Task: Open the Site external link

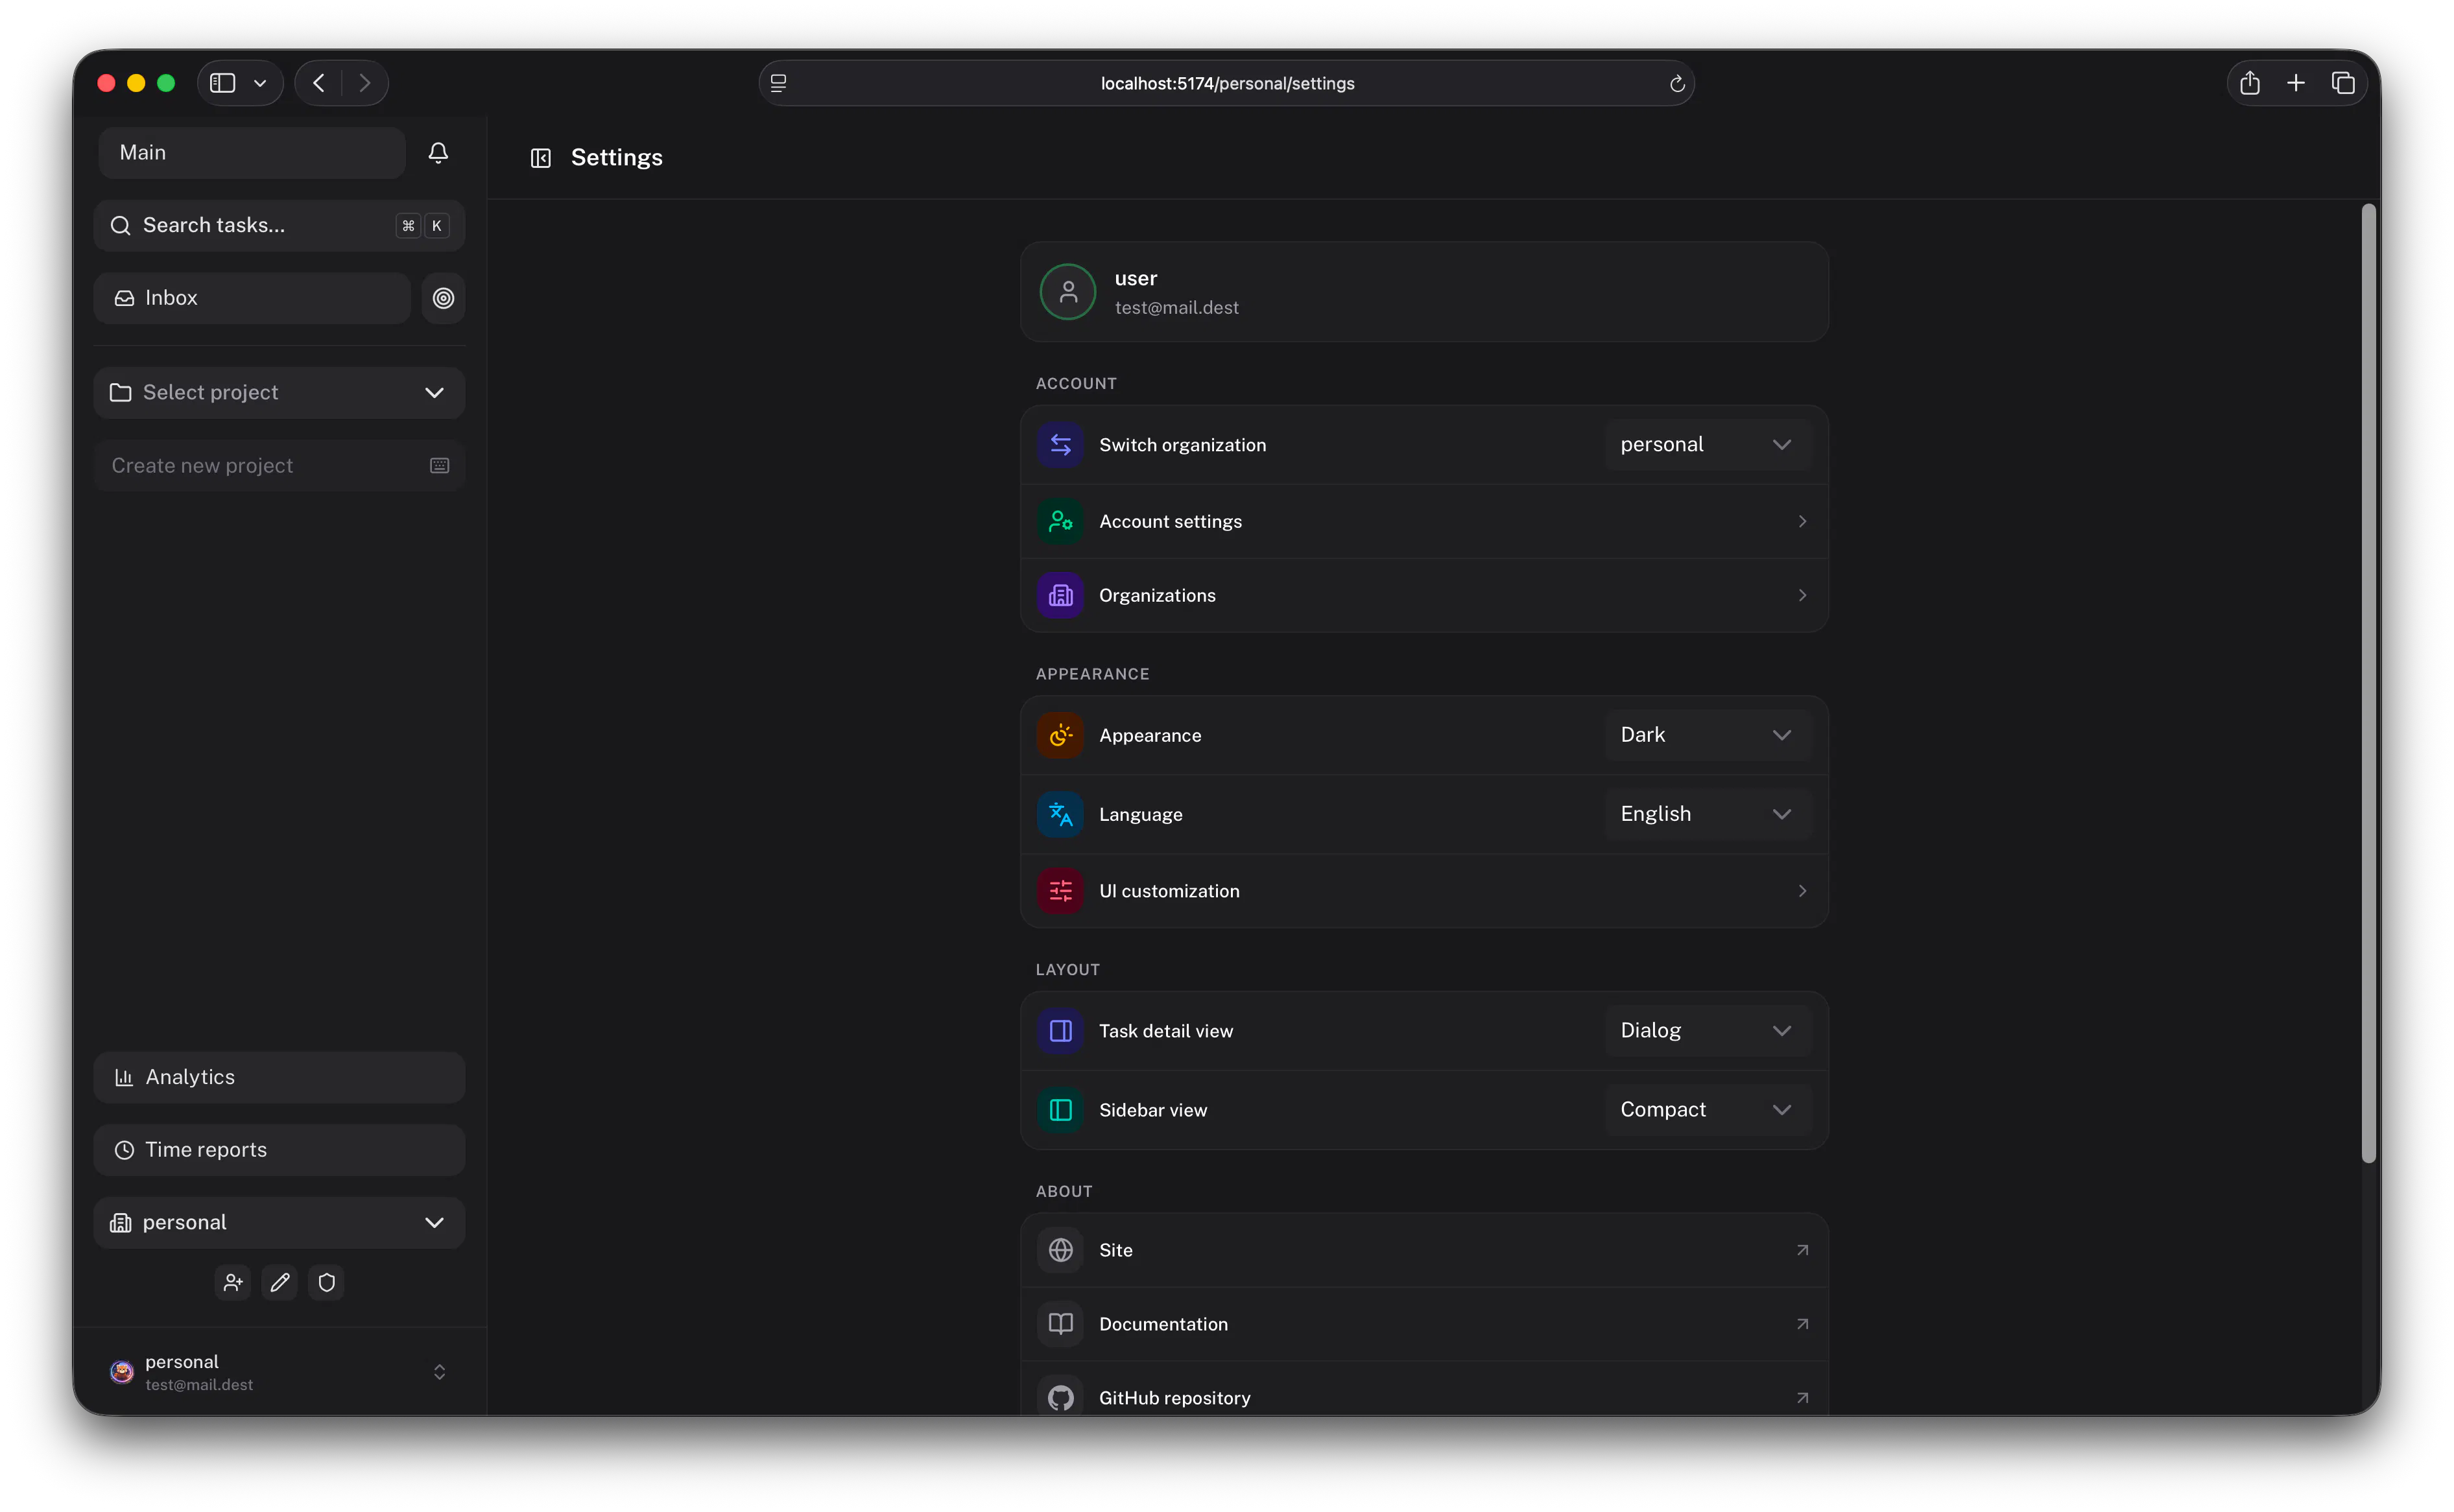Action: tap(1424, 1250)
